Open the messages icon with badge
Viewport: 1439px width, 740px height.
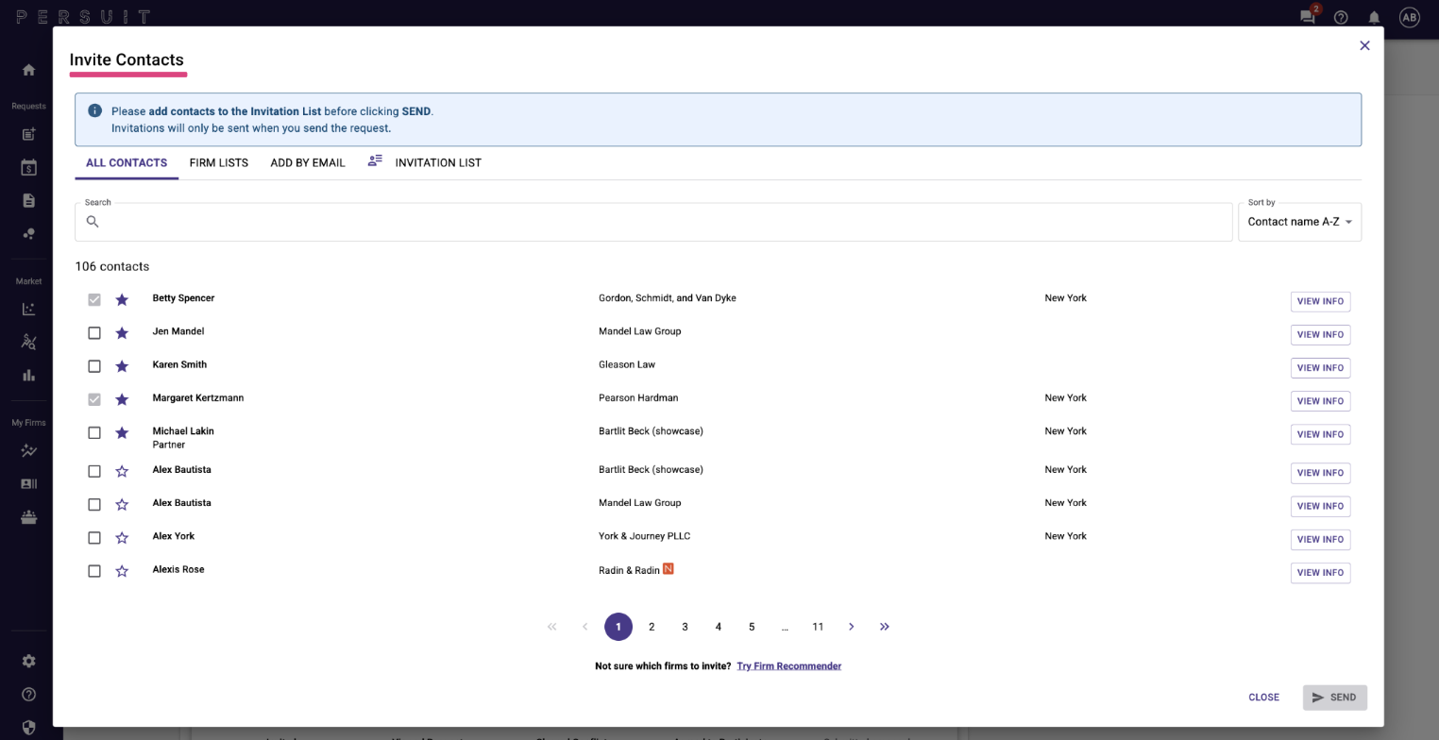(x=1308, y=17)
